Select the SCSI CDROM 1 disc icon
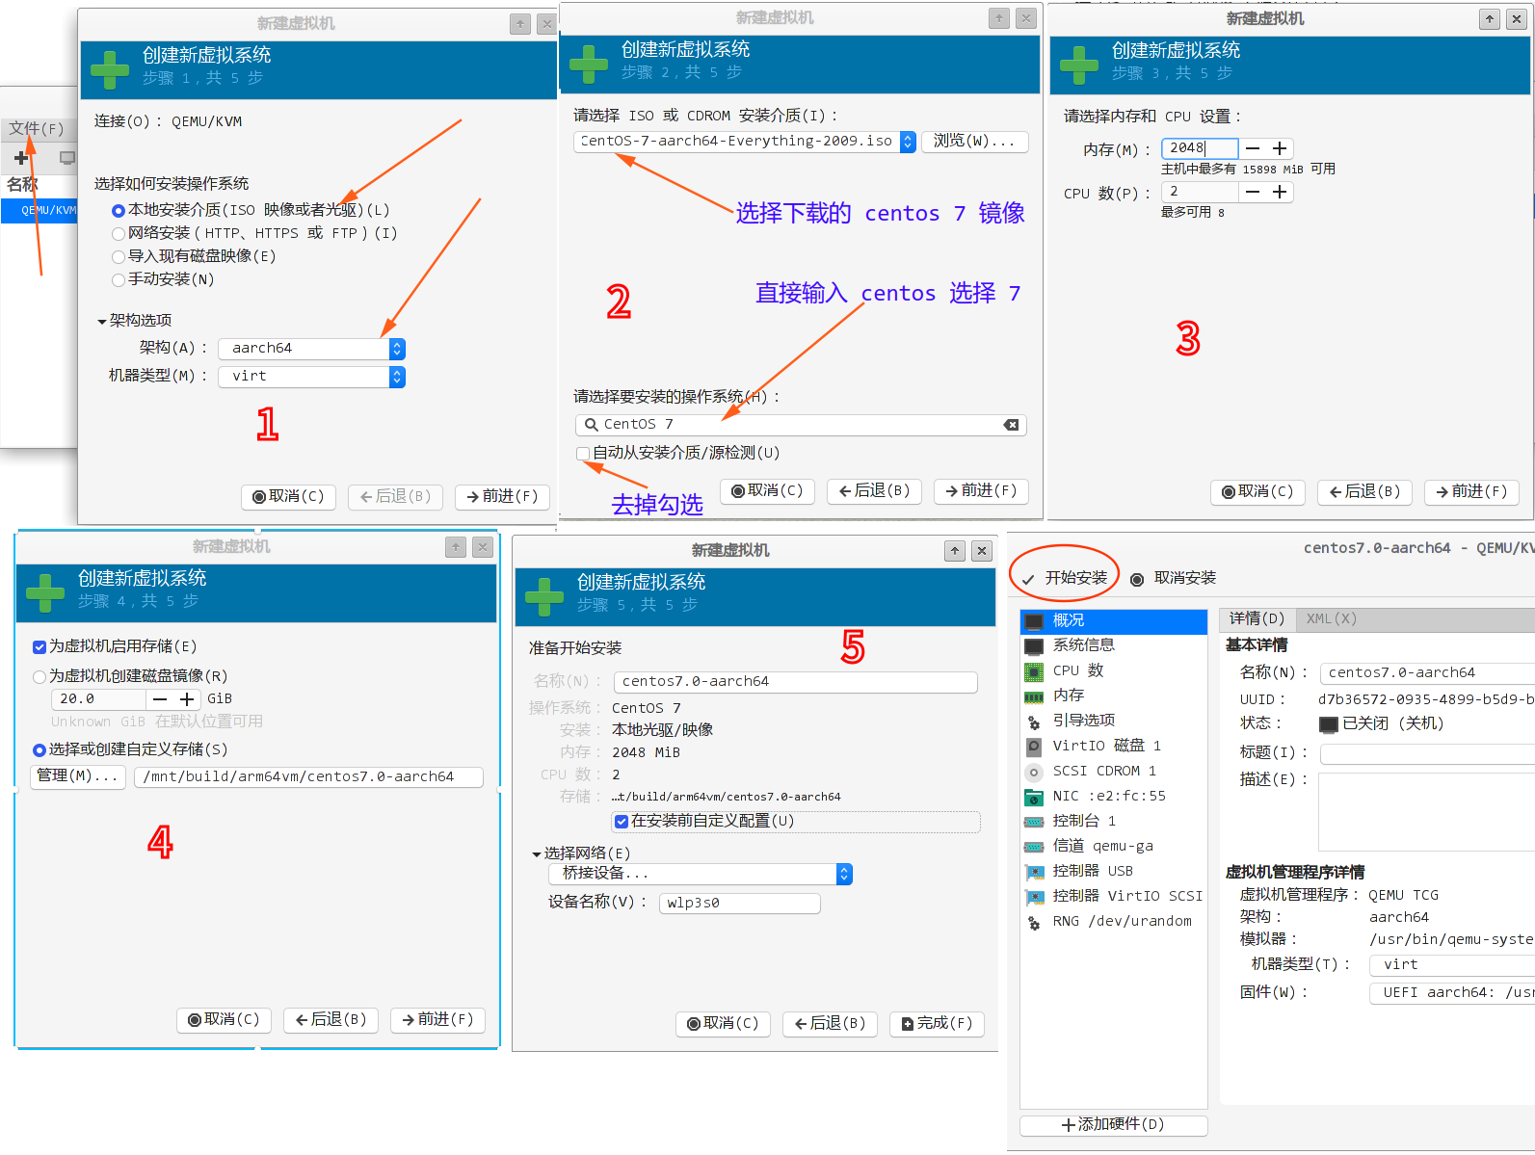The width and height of the screenshot is (1535, 1155). tap(1034, 772)
